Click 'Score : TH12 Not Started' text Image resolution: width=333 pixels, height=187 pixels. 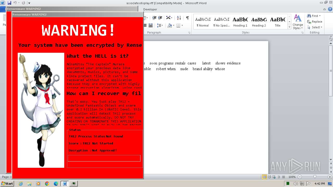click(x=91, y=143)
